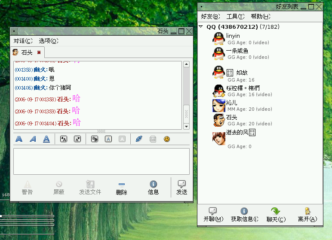Screen dimensions: 332x240
Task: Click the chat history scrollbar thumb
Action: click(186, 114)
